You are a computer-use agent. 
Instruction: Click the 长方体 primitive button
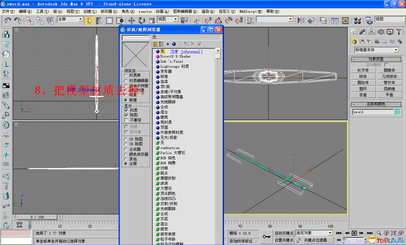point(363,70)
